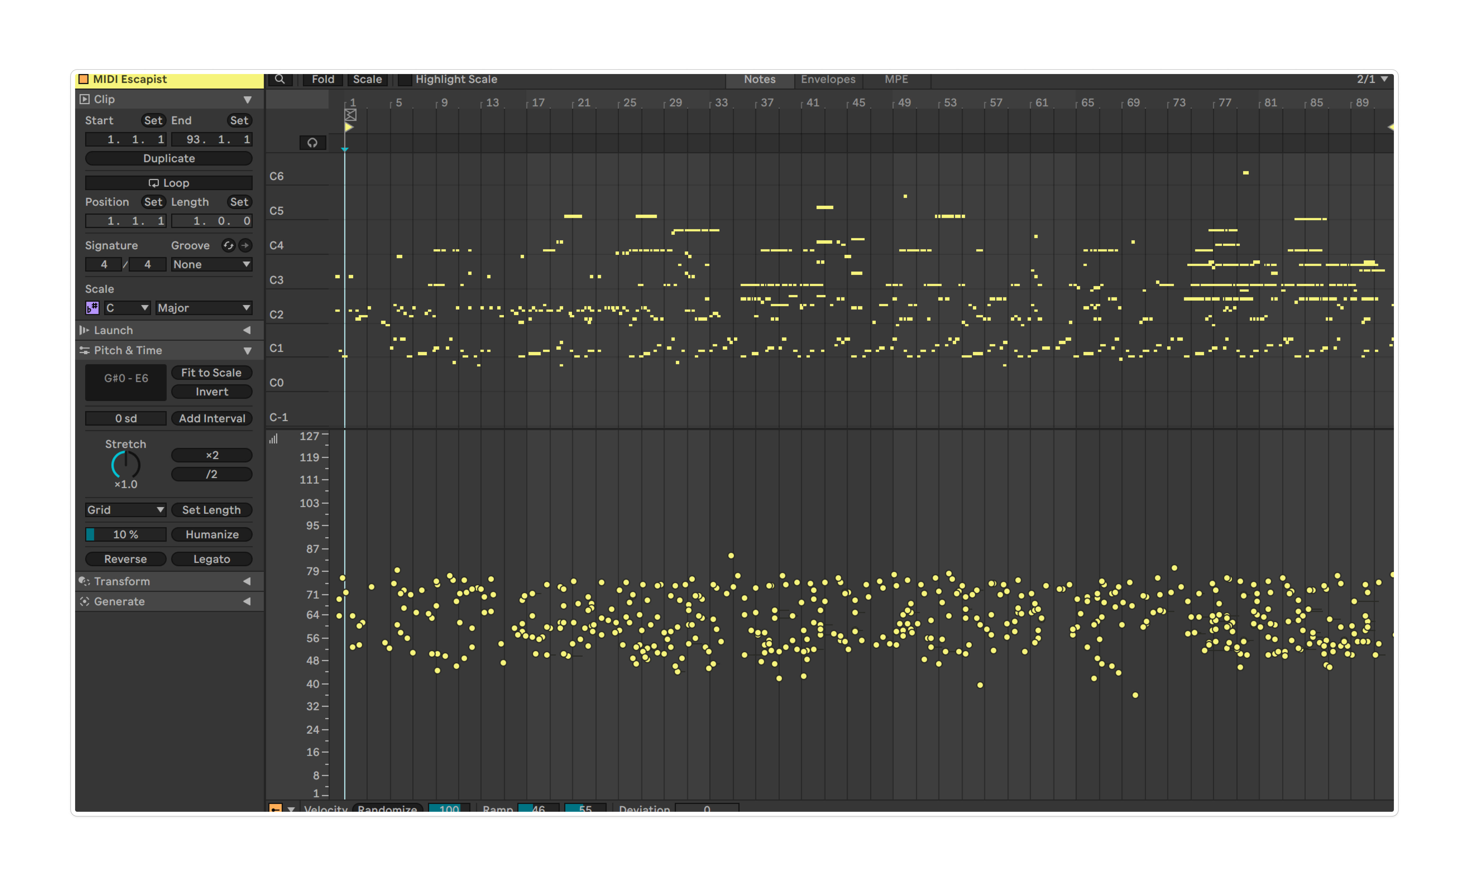The width and height of the screenshot is (1469, 888).
Task: Click the 10 % humanize amount slider
Action: pos(126,535)
